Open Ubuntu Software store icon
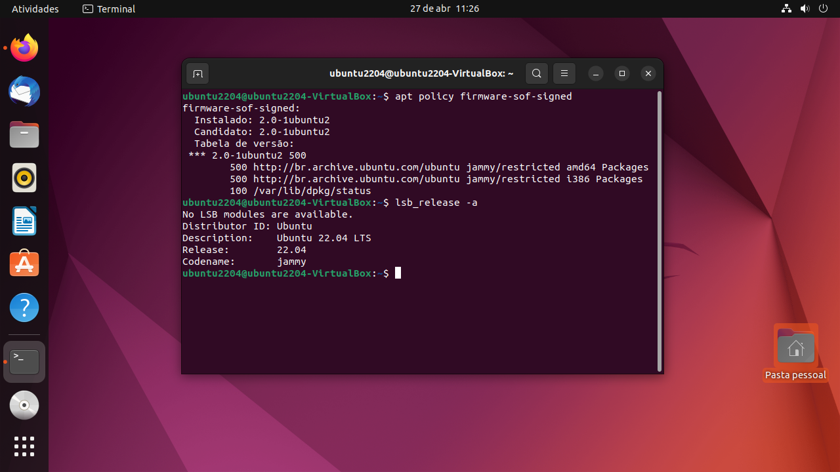The width and height of the screenshot is (840, 472). [x=24, y=264]
